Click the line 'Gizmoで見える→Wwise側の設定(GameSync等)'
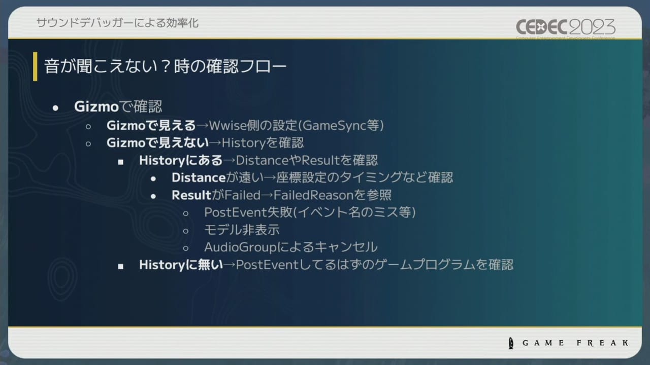The image size is (650, 365). coord(245,125)
